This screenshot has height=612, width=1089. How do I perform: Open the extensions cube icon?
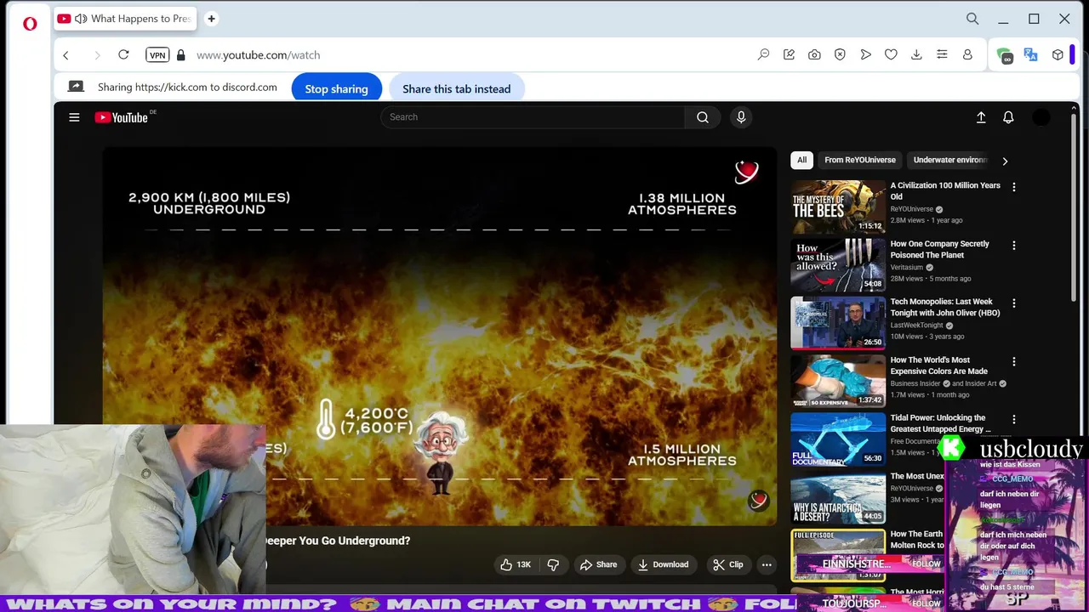tap(1058, 54)
